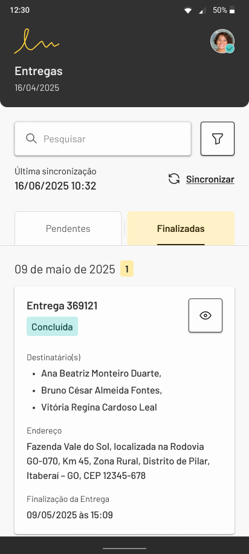This screenshot has height=554, width=249.
Task: Tap the bottom navigation handle bar
Action: tap(124, 549)
